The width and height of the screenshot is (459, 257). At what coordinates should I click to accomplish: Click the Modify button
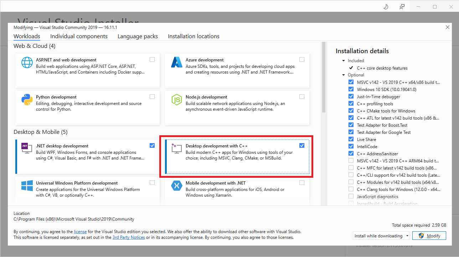(429, 236)
